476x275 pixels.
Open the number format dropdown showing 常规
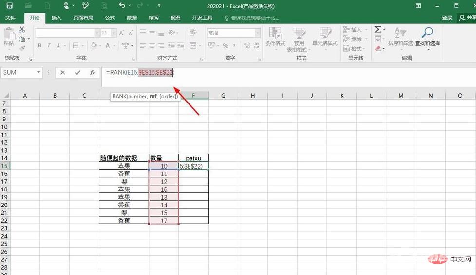point(258,33)
